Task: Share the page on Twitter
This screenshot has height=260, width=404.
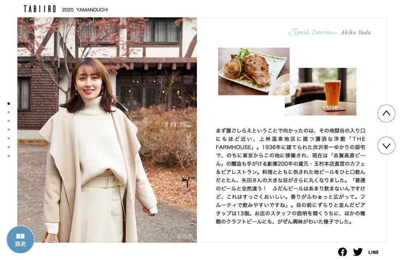Action: coord(357,252)
